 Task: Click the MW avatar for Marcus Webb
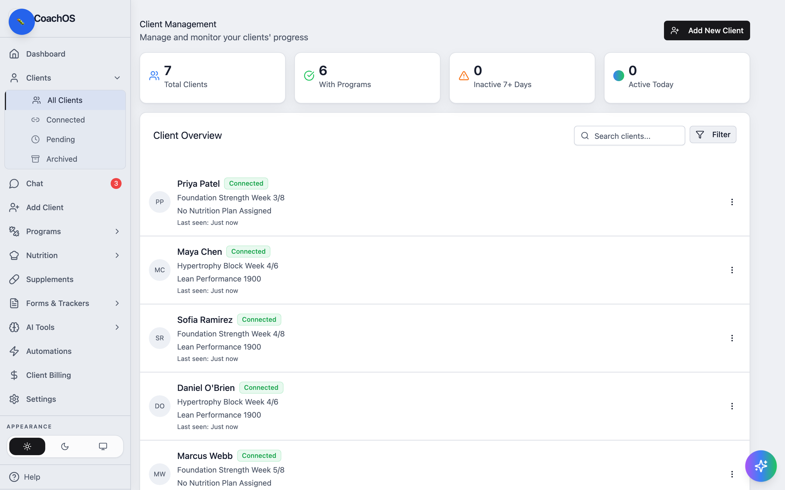[160, 474]
